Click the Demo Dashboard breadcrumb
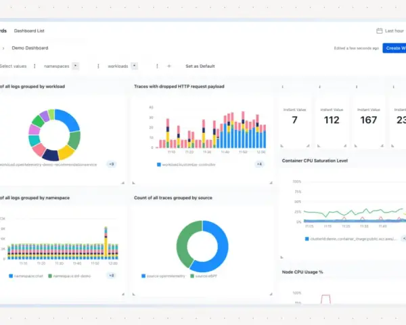This screenshot has width=406, height=325. (30, 48)
